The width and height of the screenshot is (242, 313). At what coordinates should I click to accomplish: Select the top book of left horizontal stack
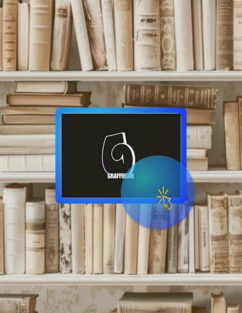tap(41, 87)
